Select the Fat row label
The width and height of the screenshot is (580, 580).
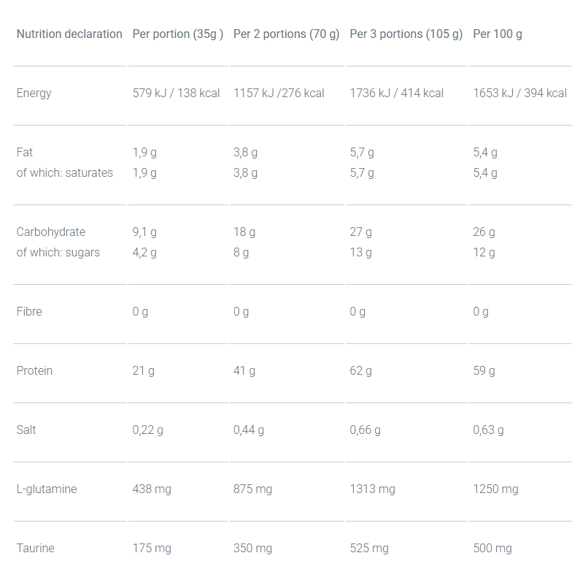pyautogui.click(x=24, y=152)
